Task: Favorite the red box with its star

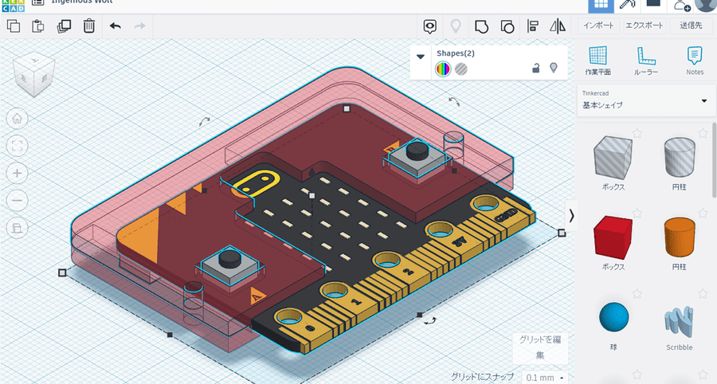Action: click(x=637, y=213)
